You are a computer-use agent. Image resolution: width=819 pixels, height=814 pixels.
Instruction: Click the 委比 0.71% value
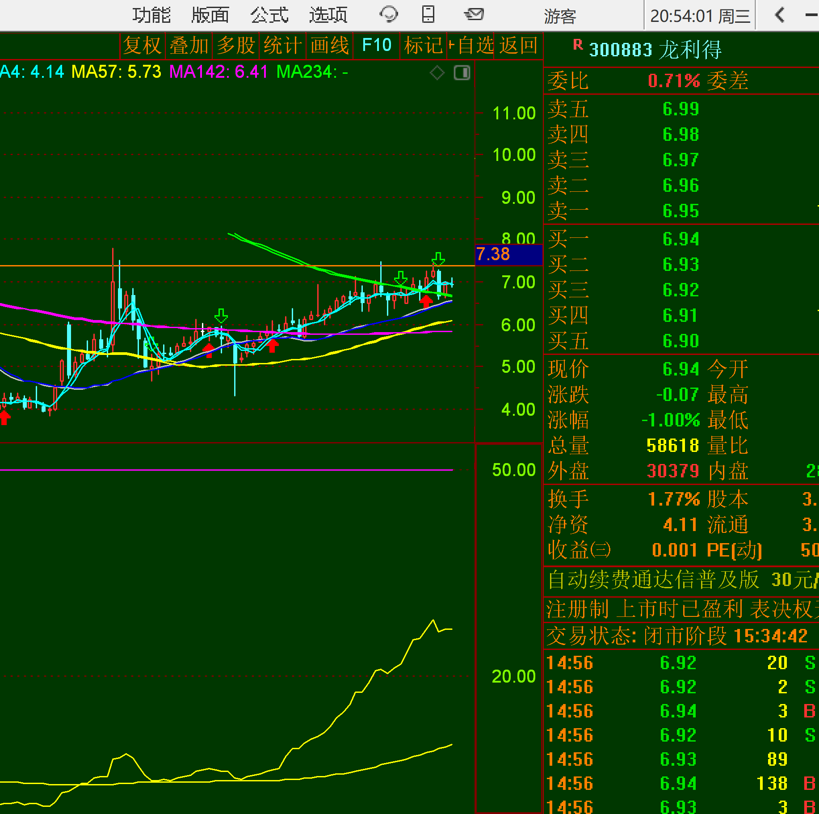pos(674,81)
